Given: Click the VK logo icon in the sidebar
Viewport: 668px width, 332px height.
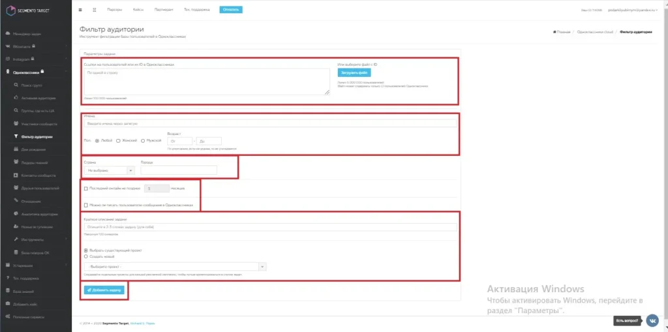Looking at the screenshot, I should click(8, 46).
